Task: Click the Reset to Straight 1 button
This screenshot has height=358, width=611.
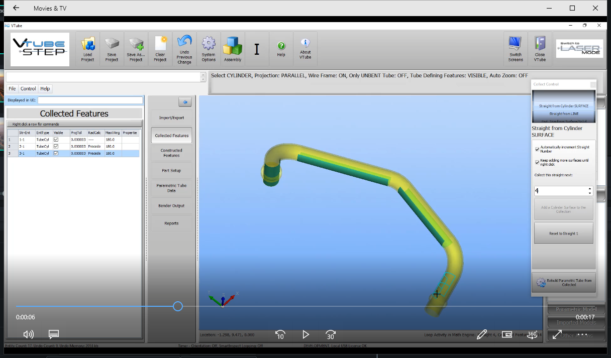Action: coord(563,234)
